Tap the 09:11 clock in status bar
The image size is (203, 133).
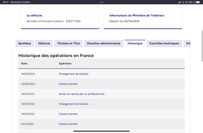tap(6, 2)
